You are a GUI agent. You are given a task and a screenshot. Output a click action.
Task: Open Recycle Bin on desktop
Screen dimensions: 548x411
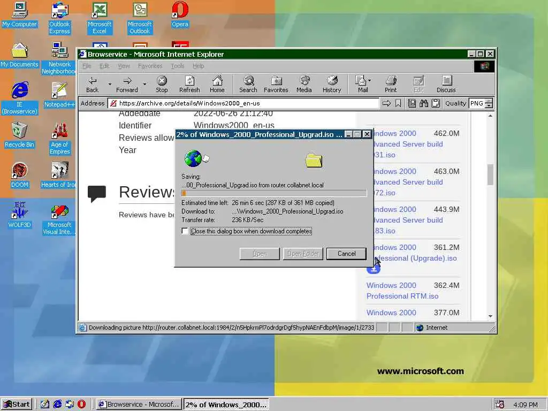[20, 135]
